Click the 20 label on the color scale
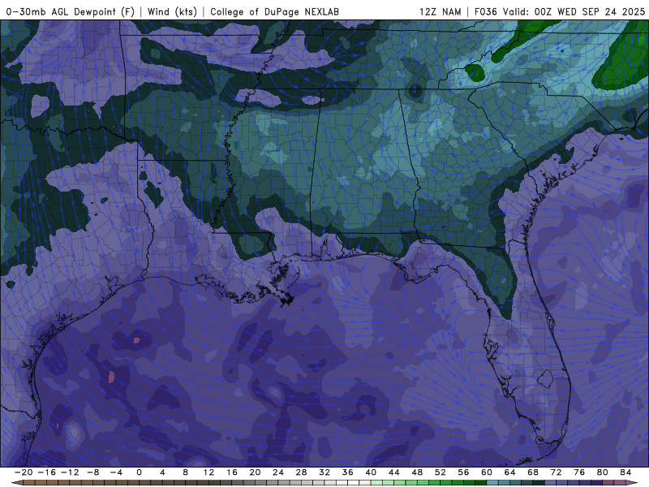This screenshot has width=649, height=487. tap(255, 472)
